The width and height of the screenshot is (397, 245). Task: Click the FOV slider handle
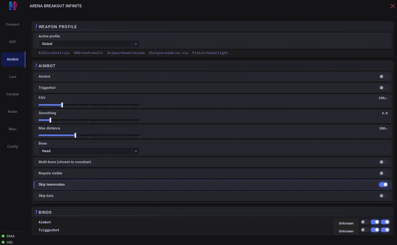(x=62, y=105)
